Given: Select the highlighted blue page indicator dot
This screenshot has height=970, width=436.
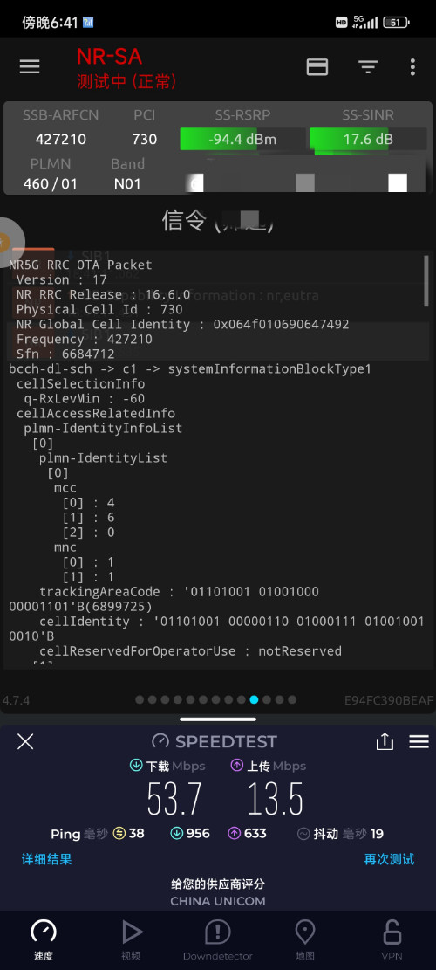Looking at the screenshot, I should click(x=254, y=699).
